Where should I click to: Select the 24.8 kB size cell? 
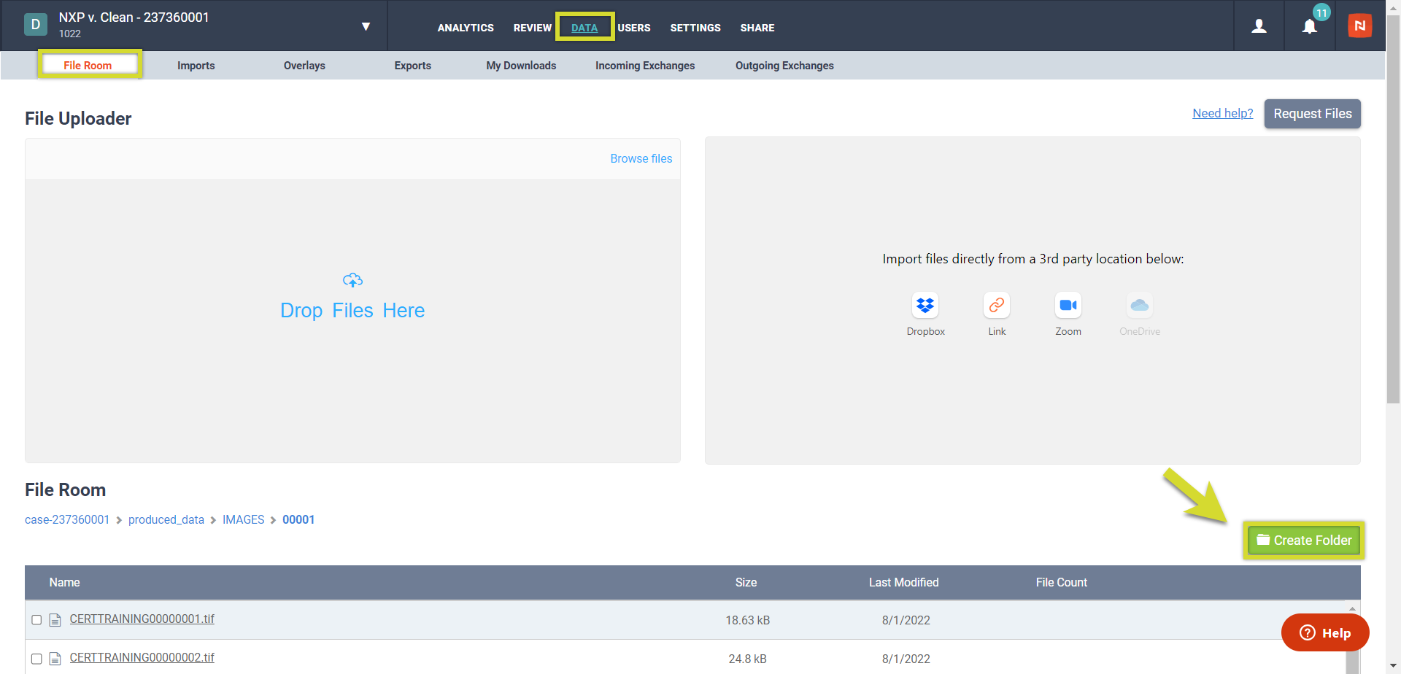(x=748, y=659)
